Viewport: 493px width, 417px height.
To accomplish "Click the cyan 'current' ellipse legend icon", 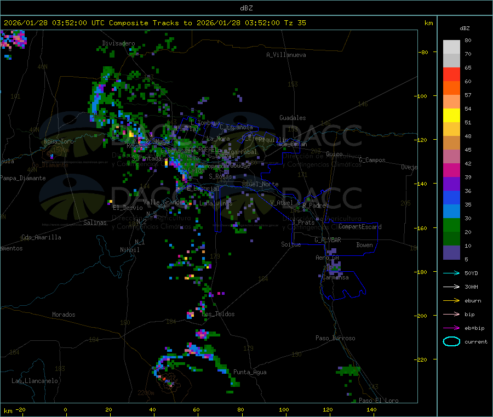I will pos(451,341).
